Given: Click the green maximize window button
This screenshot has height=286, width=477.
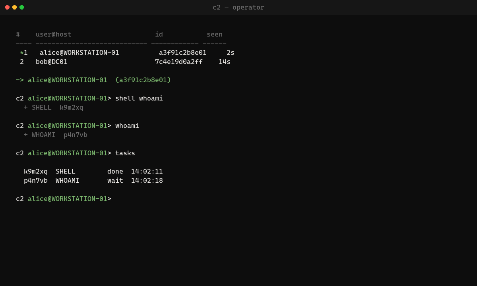Looking at the screenshot, I should pos(21,7).
